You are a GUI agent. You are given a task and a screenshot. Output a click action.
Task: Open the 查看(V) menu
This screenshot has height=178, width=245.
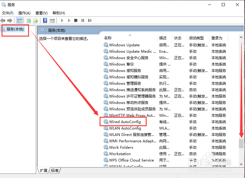(x=41, y=13)
